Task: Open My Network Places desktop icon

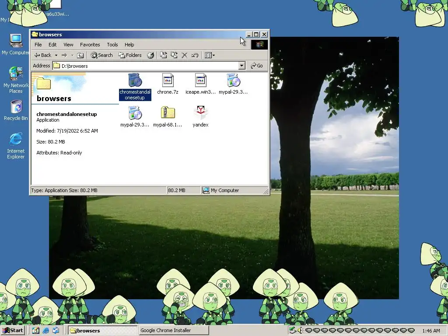Action: [x=16, y=80]
